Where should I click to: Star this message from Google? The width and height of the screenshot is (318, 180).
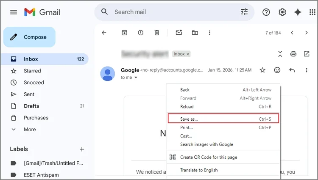[262, 70]
